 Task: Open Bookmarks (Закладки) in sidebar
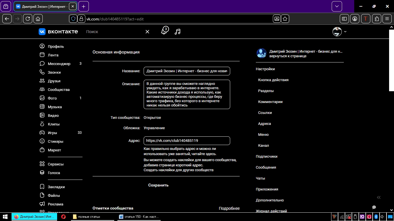click(x=56, y=187)
